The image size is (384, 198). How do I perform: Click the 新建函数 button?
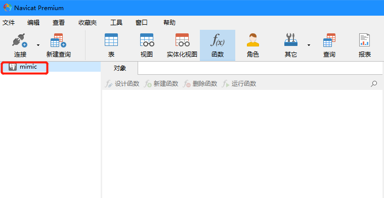(x=161, y=84)
